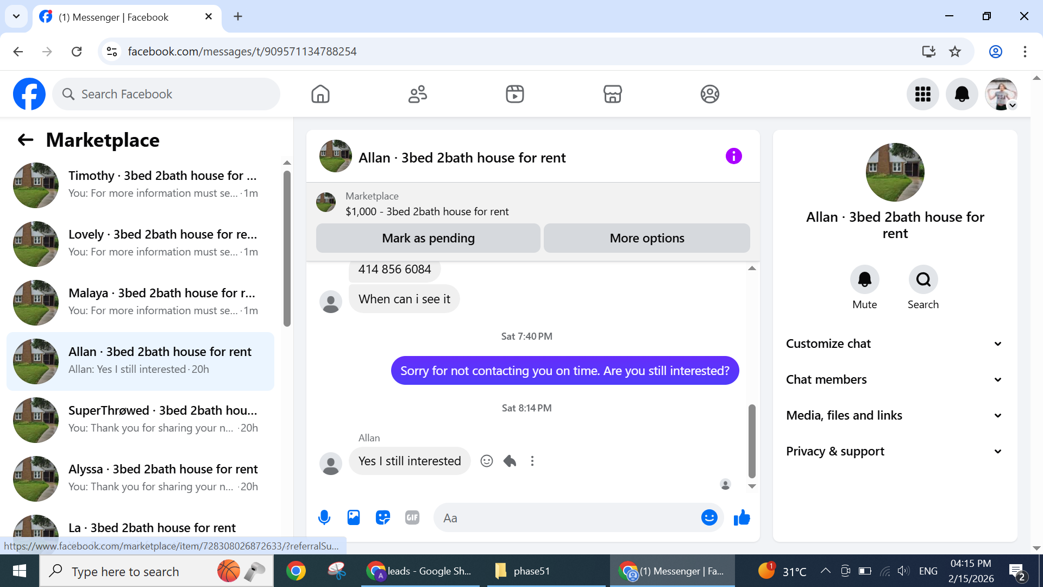Select Allan conversation in list
Screen dimensions: 1043x587
(141, 361)
